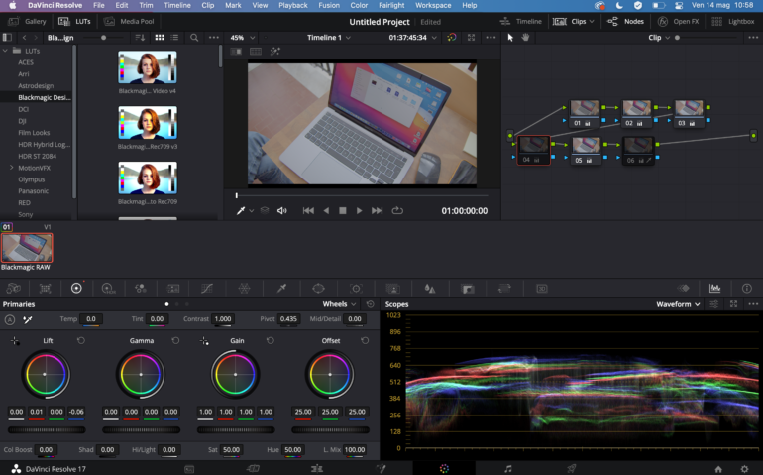
Task: Open the Qualifier eyedropper palette
Action: click(x=281, y=288)
